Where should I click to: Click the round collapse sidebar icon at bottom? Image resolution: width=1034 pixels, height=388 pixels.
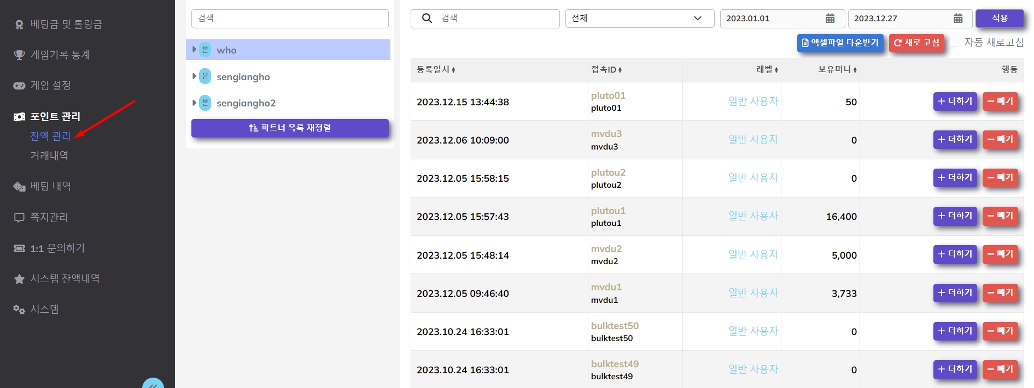point(153,385)
